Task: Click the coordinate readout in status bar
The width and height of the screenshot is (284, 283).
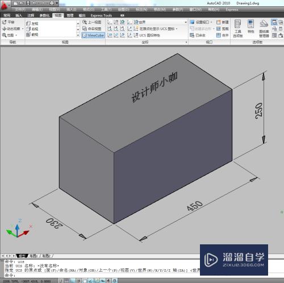Action: pyautogui.click(x=27, y=281)
